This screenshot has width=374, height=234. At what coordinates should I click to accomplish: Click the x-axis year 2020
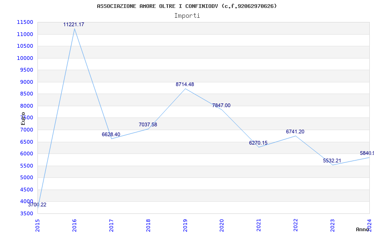click(x=222, y=226)
